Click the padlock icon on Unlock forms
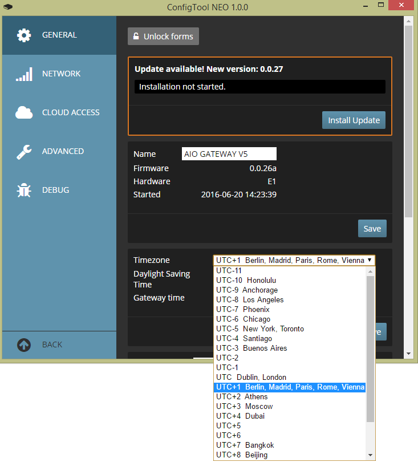This screenshot has width=418, height=462. click(x=136, y=36)
